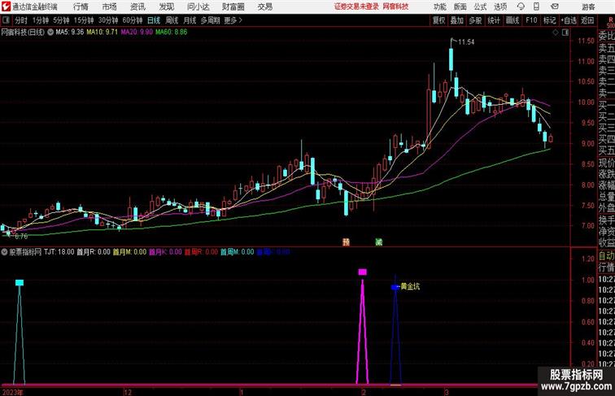The image size is (615, 396).
Task: Switch to 15分钟 period
Action: coord(84,20)
